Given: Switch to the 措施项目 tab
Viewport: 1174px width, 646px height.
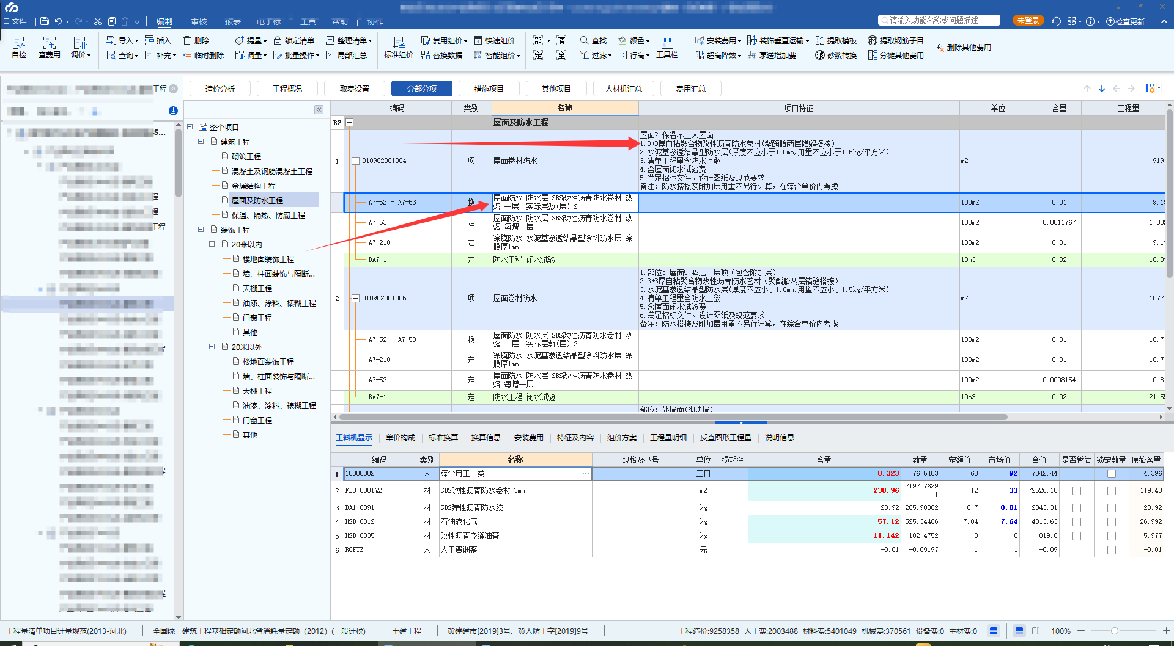Looking at the screenshot, I should point(489,89).
